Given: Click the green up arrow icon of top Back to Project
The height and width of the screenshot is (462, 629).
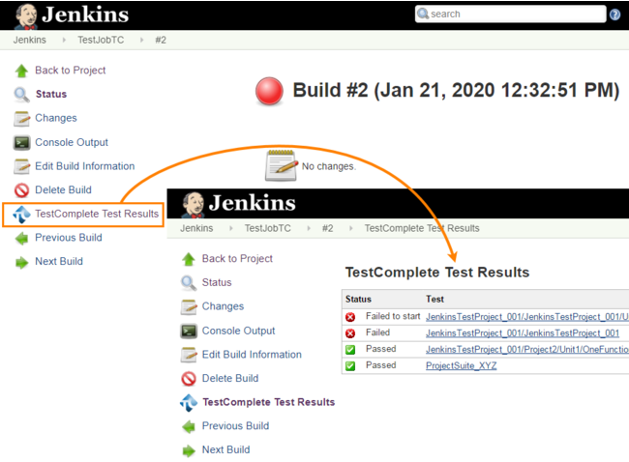Looking at the screenshot, I should [x=21, y=71].
